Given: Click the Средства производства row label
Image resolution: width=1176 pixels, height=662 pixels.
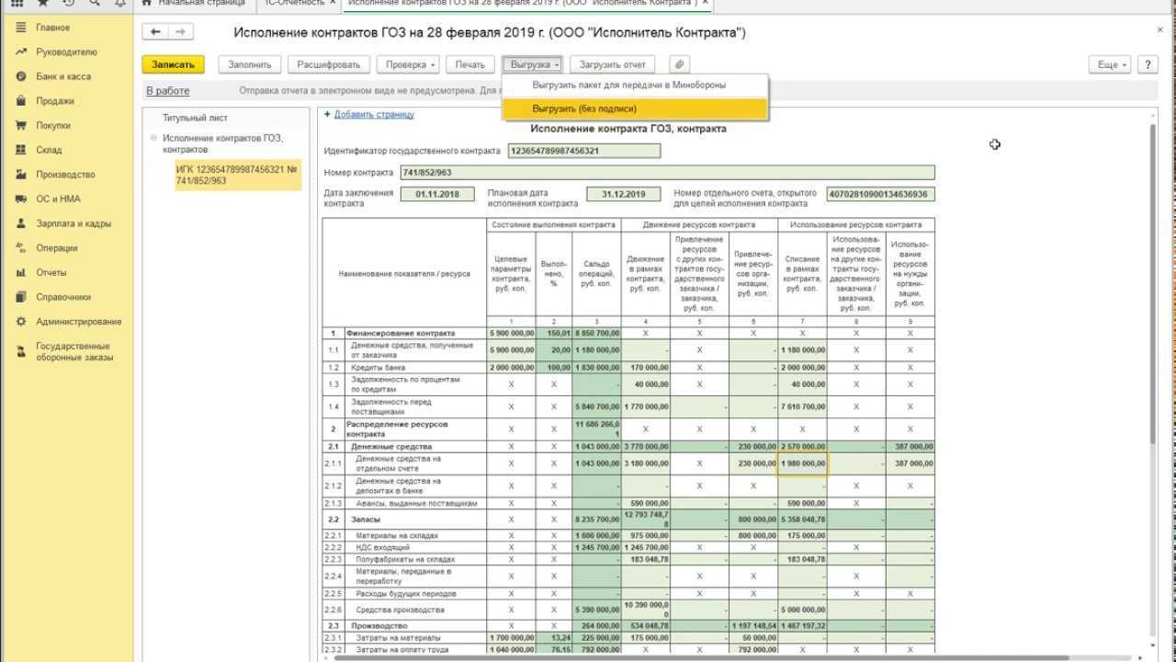Looking at the screenshot, I should click(x=400, y=610).
